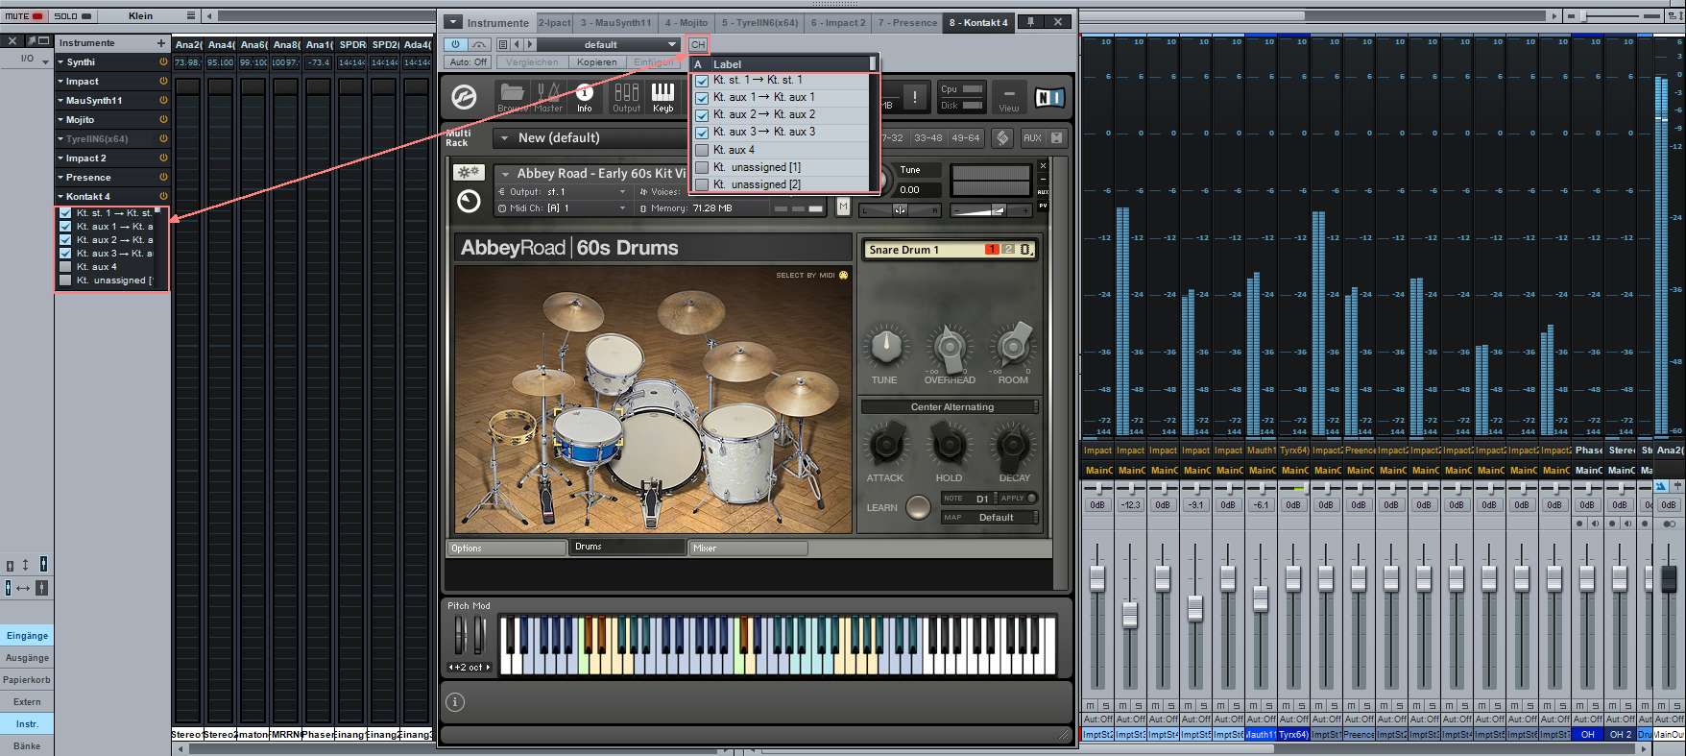Click the Kontakt logo icon
Image resolution: width=1686 pixels, height=756 pixels.
click(x=465, y=97)
